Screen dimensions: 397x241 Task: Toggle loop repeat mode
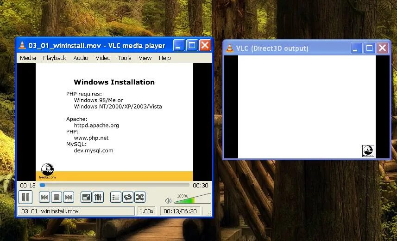click(128, 197)
